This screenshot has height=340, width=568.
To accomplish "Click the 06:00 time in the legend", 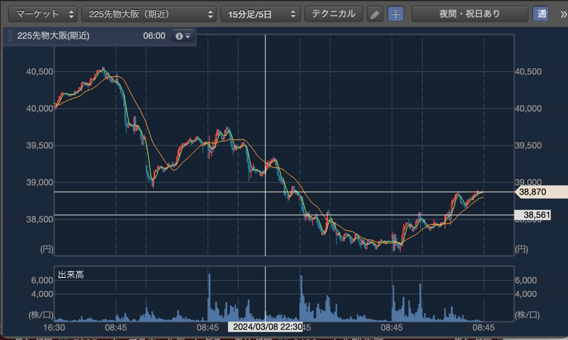I will [154, 35].
